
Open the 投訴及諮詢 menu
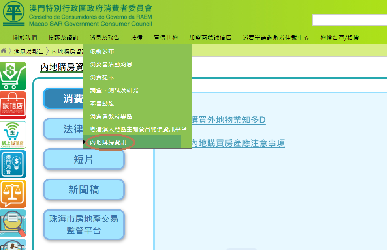point(63,38)
